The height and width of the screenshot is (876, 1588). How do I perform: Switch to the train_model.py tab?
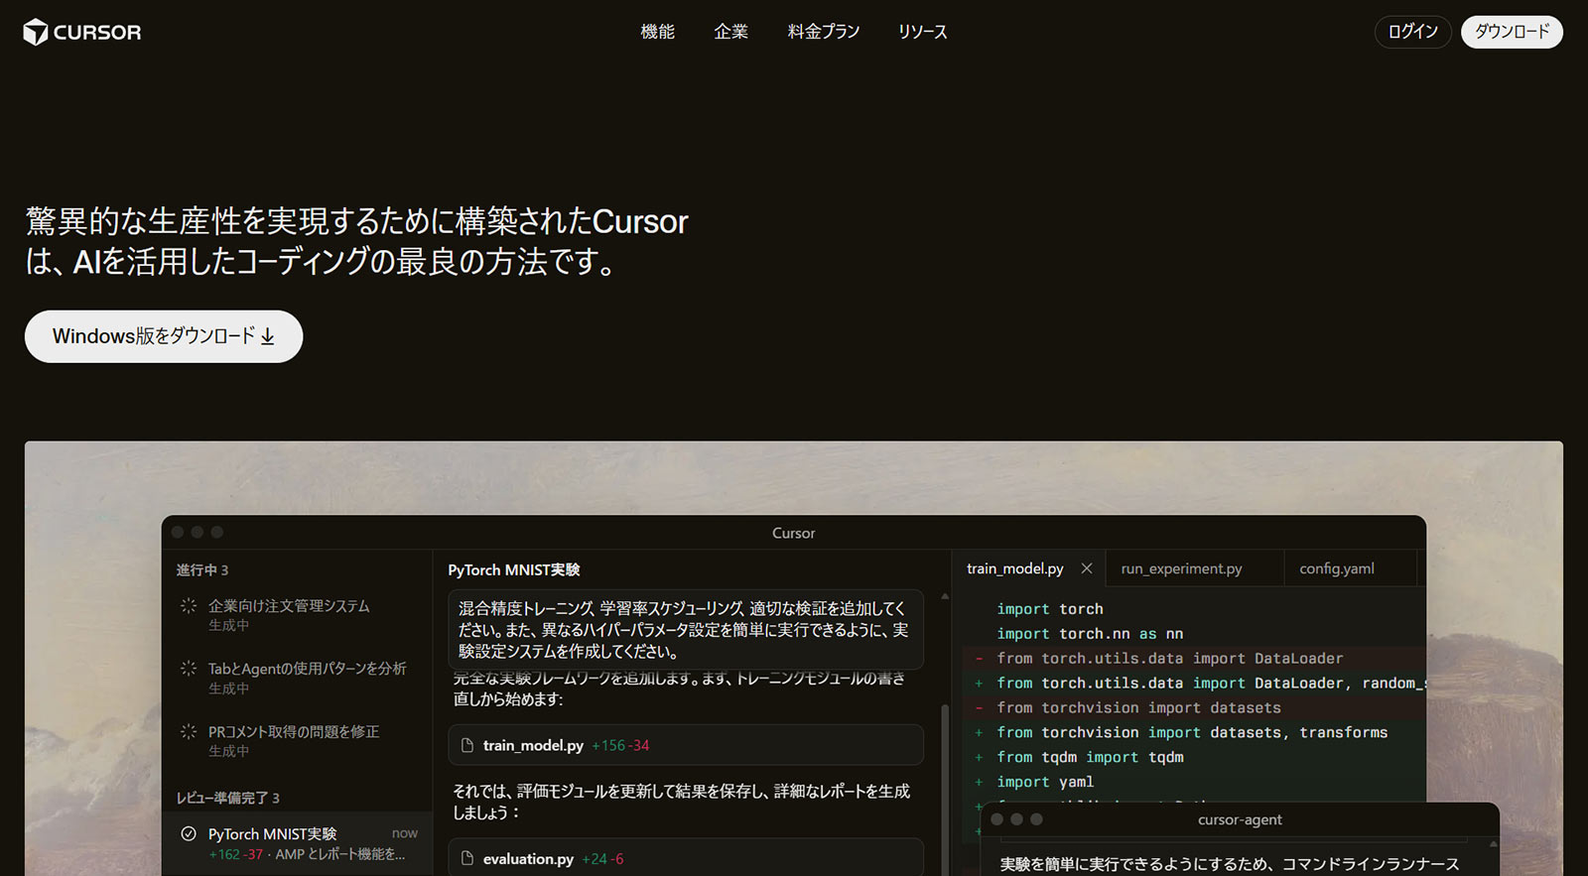coord(1014,568)
